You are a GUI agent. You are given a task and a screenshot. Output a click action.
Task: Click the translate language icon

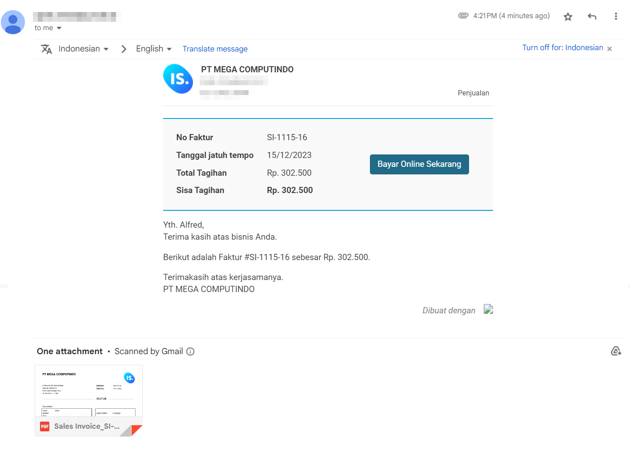tap(47, 49)
